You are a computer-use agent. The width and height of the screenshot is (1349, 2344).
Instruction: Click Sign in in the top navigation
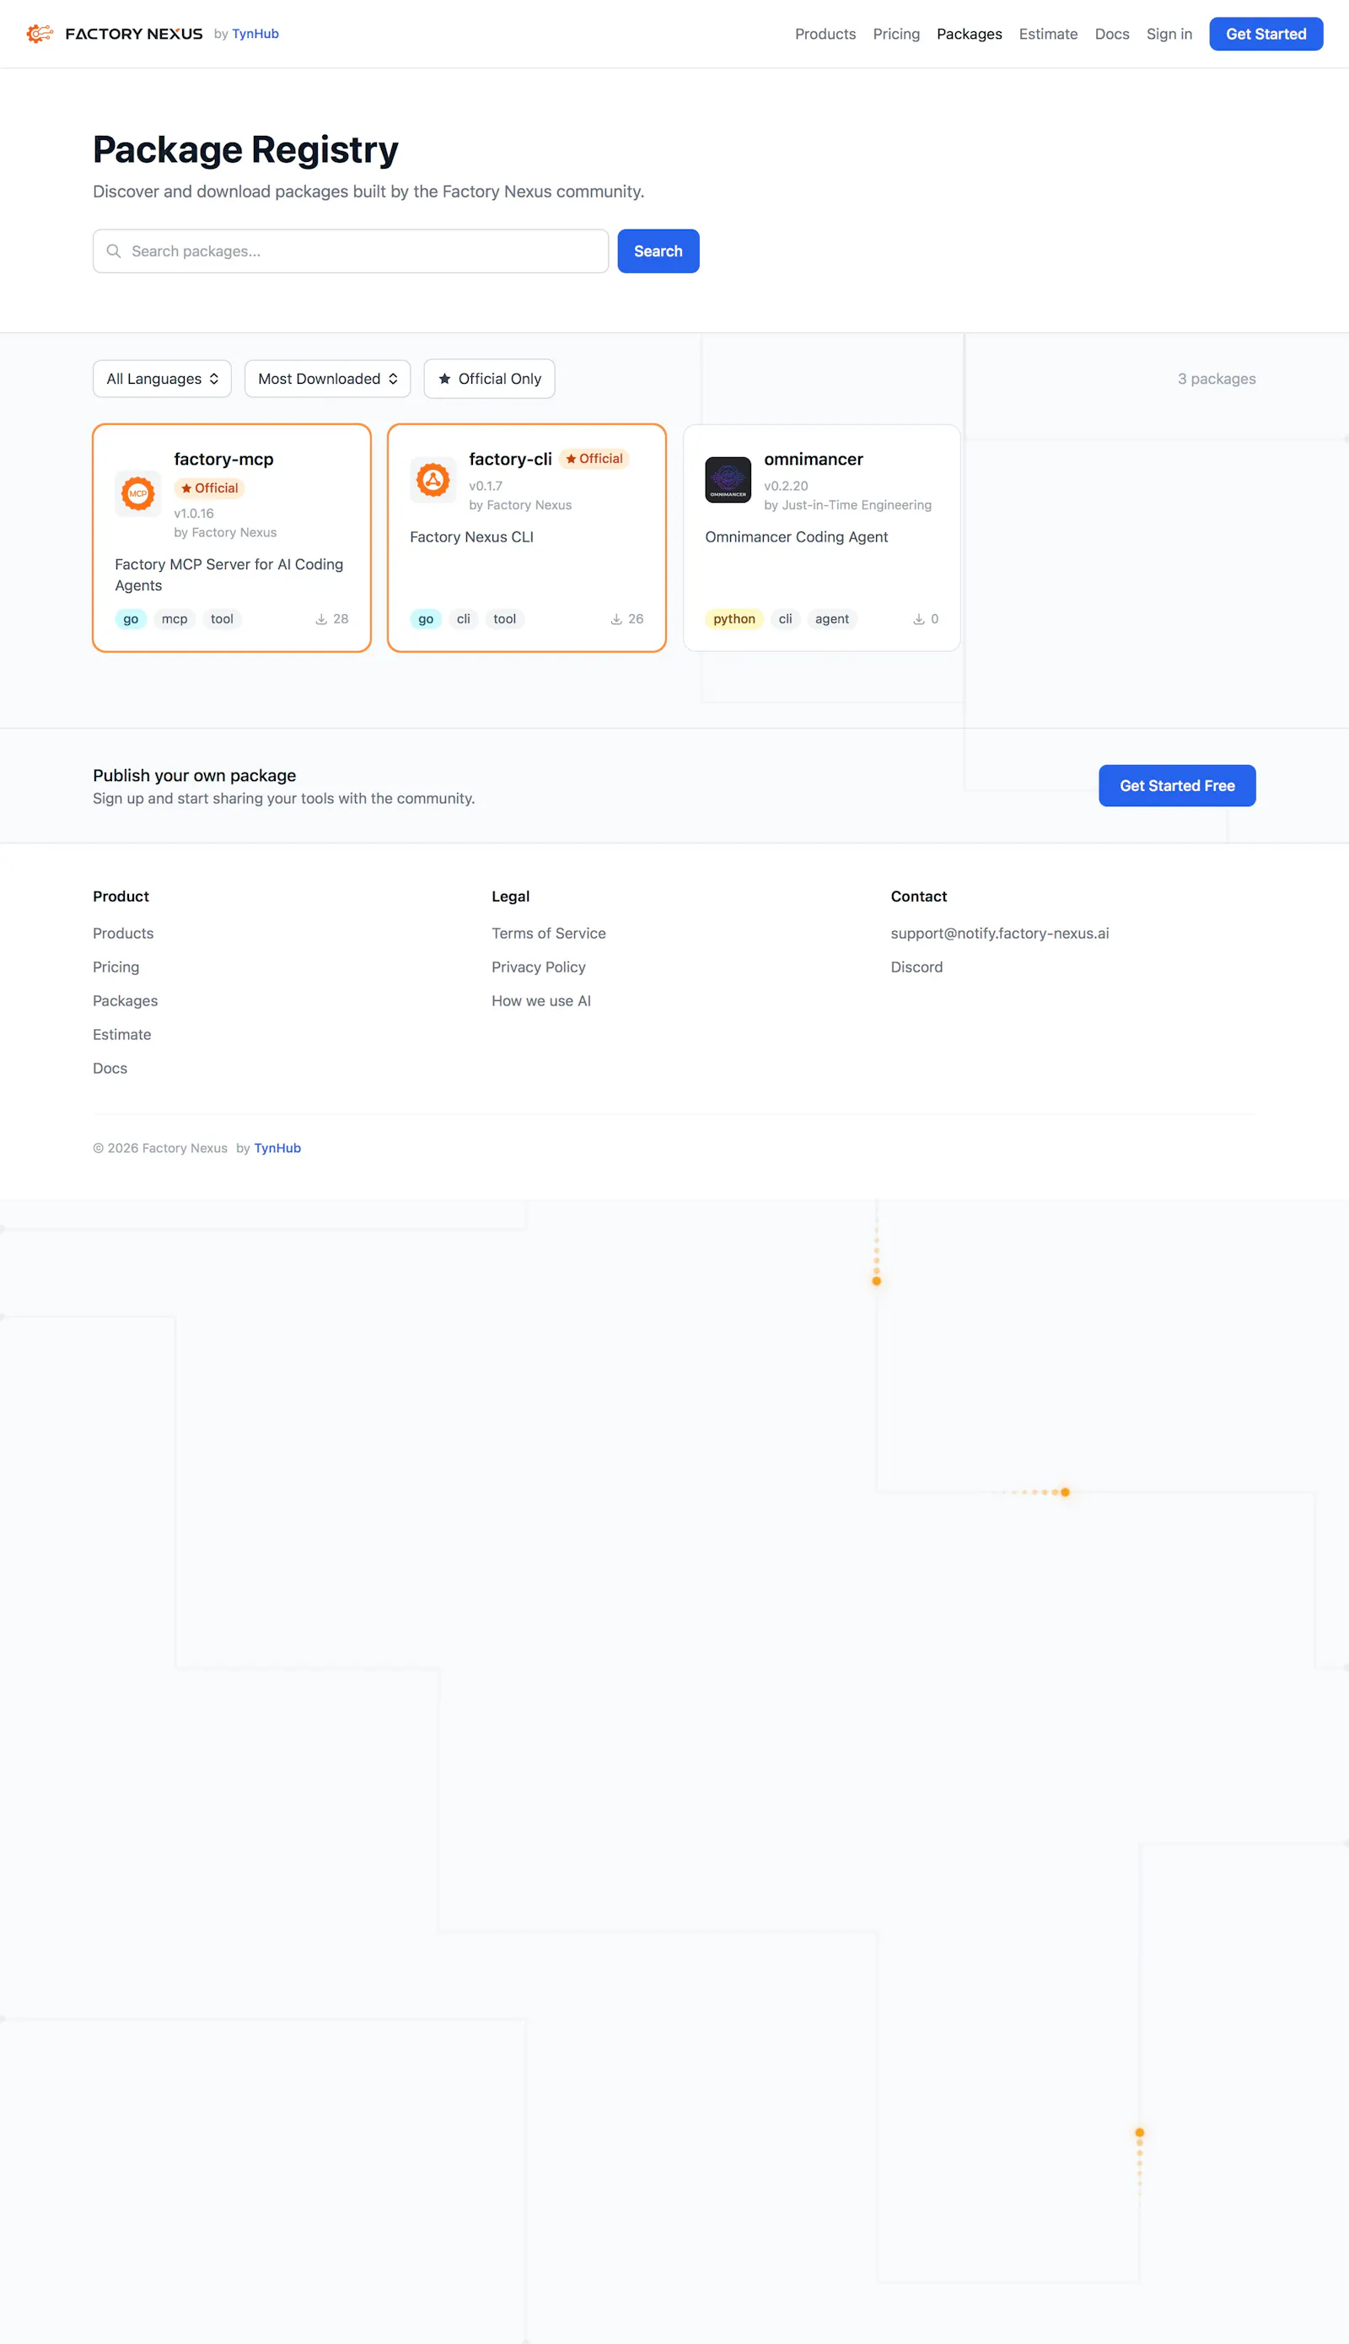[x=1169, y=35]
